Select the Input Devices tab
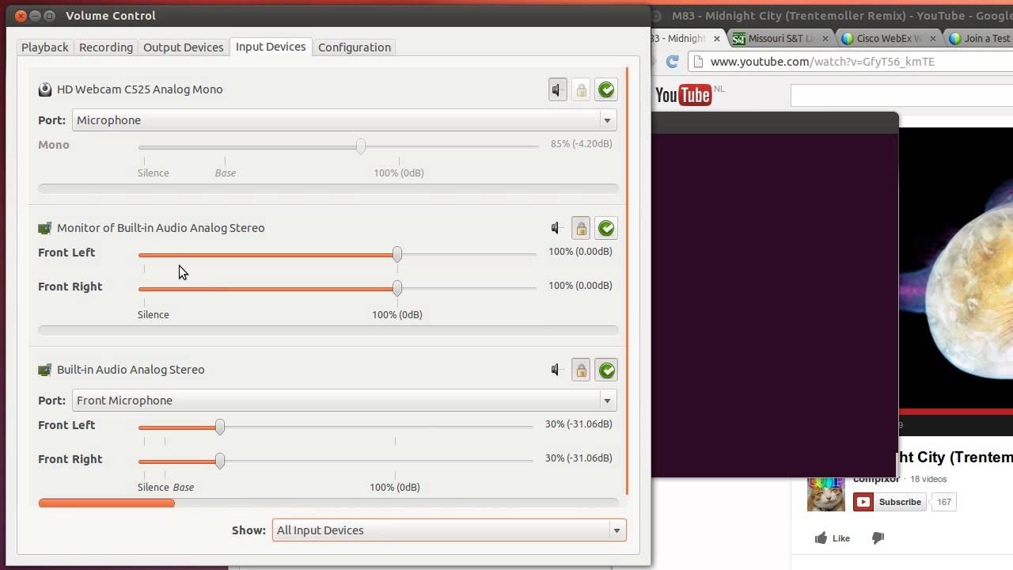Screen dimensions: 1013x570 click(271, 47)
